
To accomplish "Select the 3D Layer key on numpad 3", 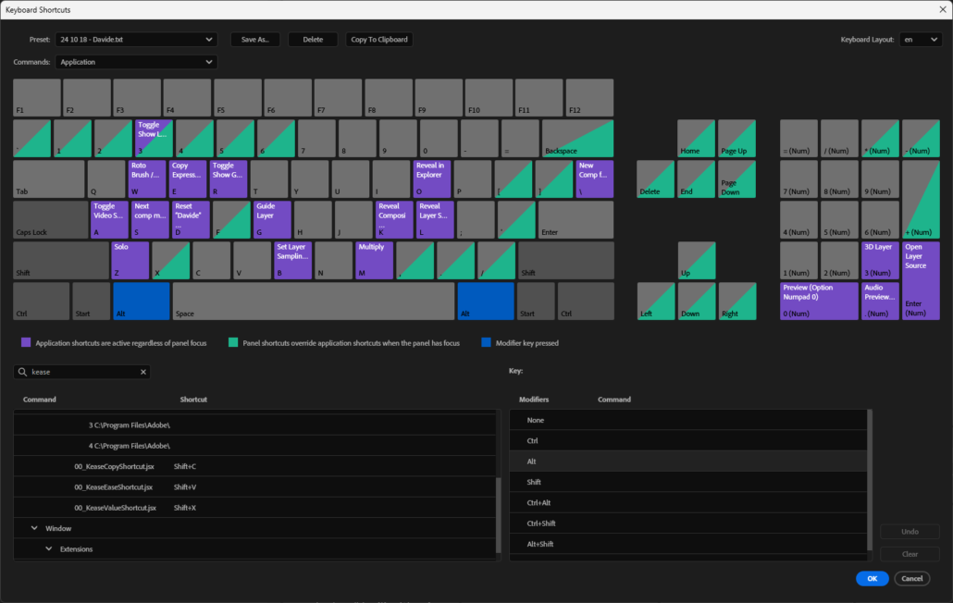I will (x=880, y=259).
